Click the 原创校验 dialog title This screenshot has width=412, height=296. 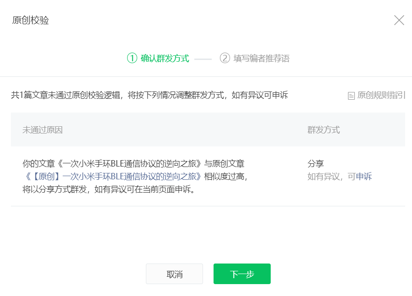(31, 20)
